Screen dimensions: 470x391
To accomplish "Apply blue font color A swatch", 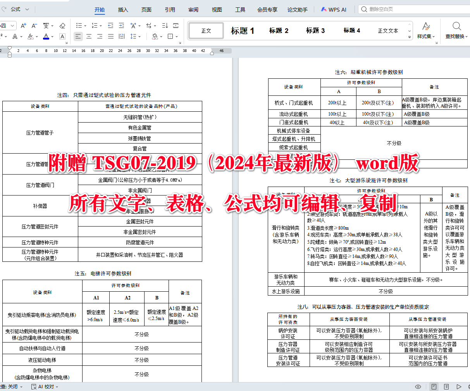I will [x=46, y=36].
